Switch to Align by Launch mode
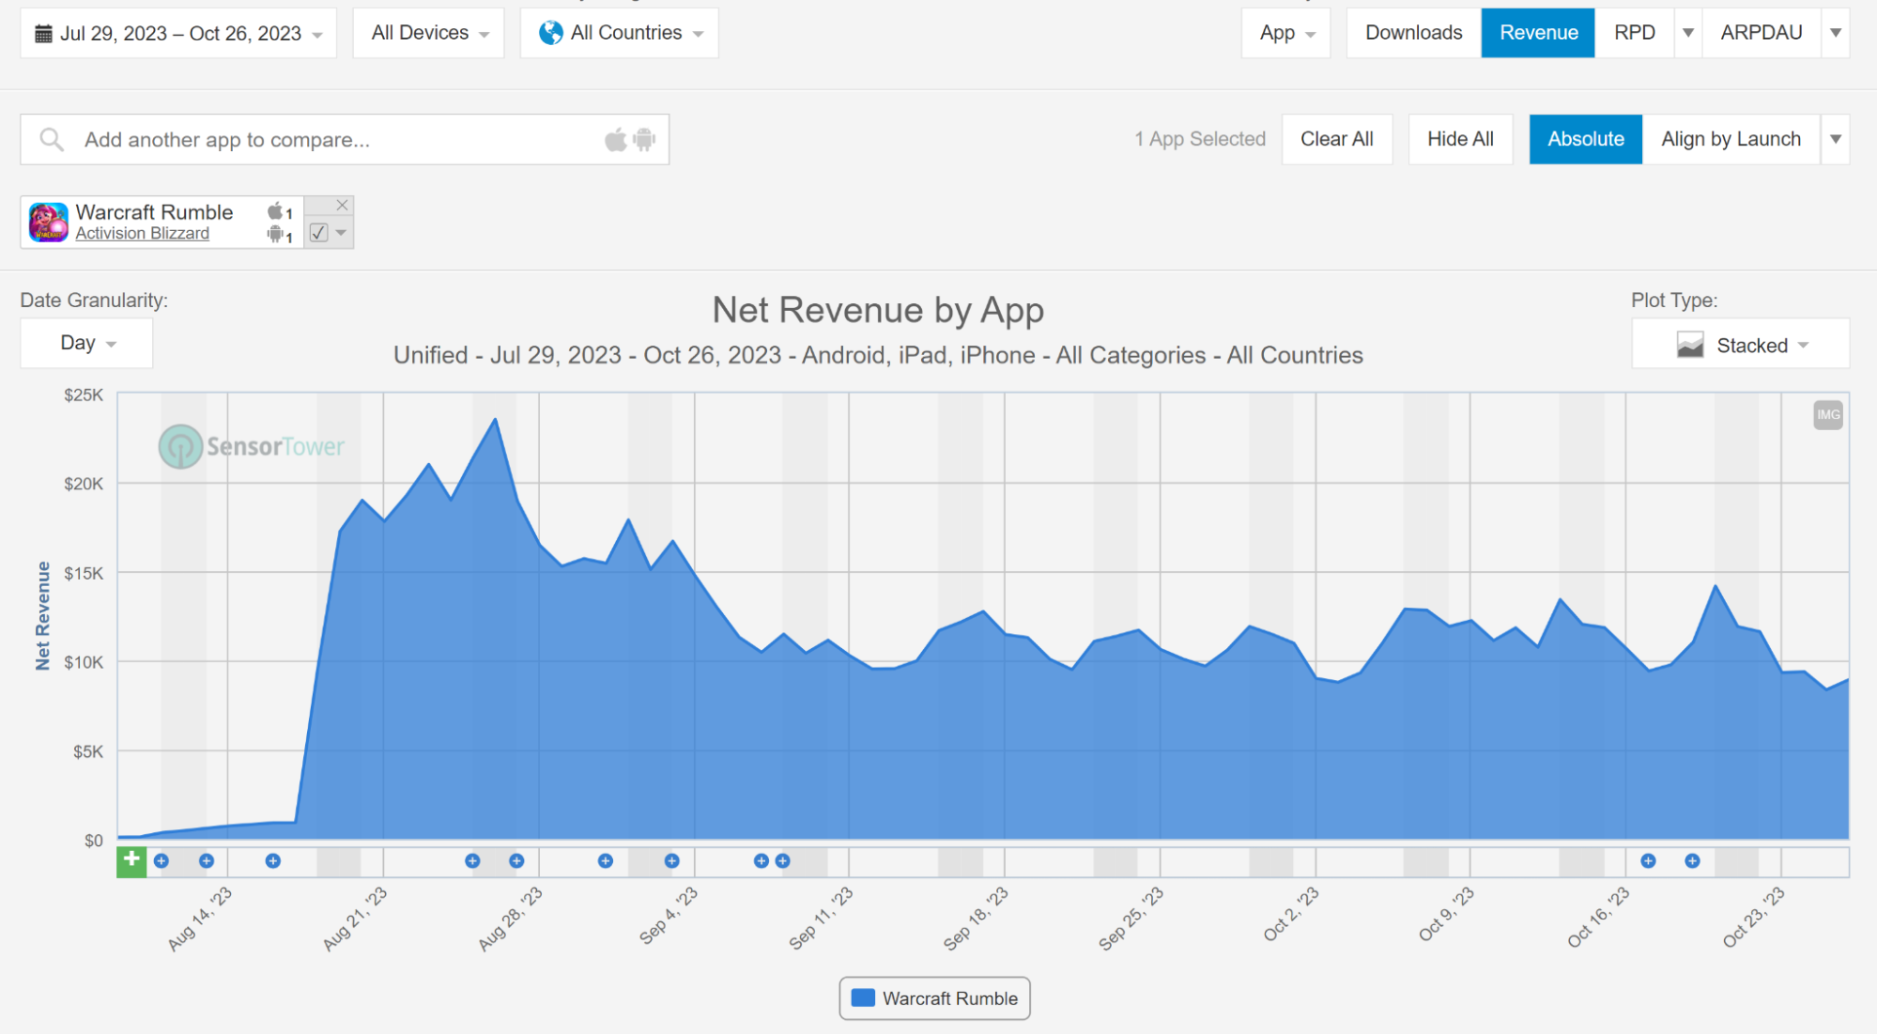The image size is (1877, 1035). [x=1731, y=139]
